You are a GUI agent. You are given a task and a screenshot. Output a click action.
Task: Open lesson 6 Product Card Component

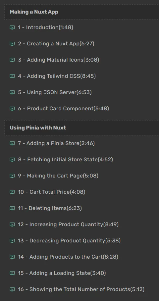click(x=63, y=109)
